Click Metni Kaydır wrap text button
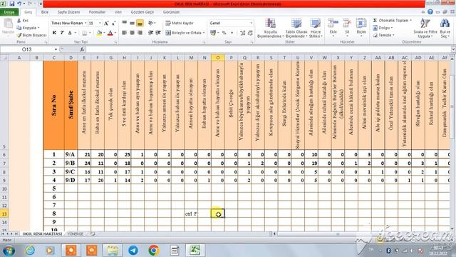The height and width of the screenshot is (257, 456). click(x=180, y=23)
